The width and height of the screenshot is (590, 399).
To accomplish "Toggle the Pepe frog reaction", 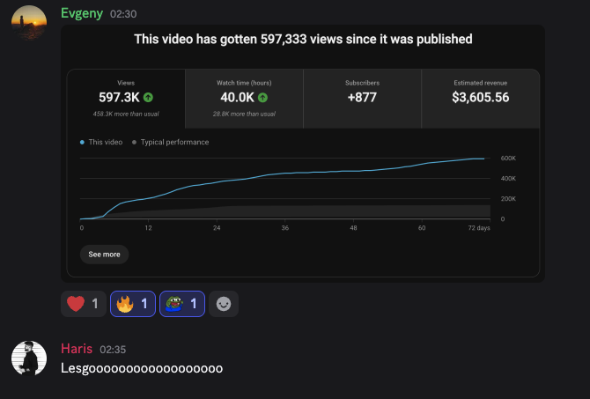I will pyautogui.click(x=182, y=304).
